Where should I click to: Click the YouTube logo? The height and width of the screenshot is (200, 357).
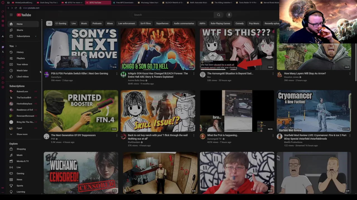[24, 15]
